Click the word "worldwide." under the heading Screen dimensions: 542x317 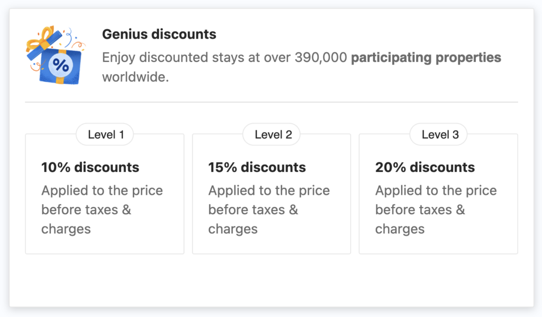coord(135,77)
